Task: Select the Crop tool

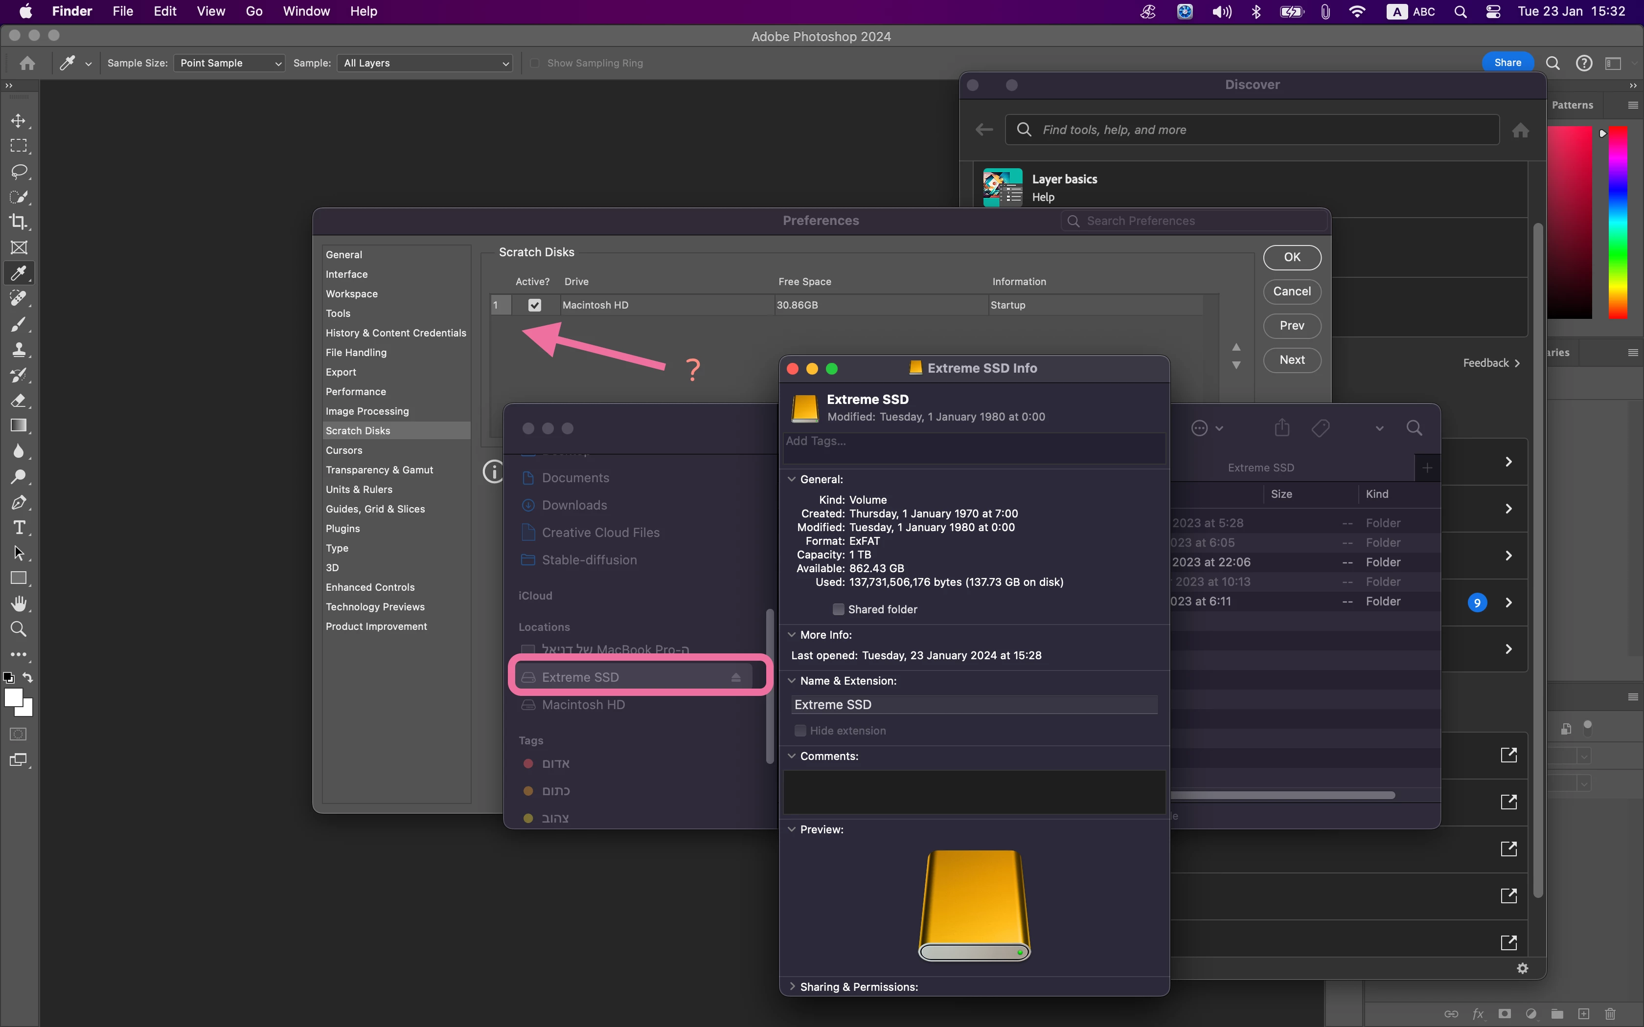Action: click(x=18, y=222)
